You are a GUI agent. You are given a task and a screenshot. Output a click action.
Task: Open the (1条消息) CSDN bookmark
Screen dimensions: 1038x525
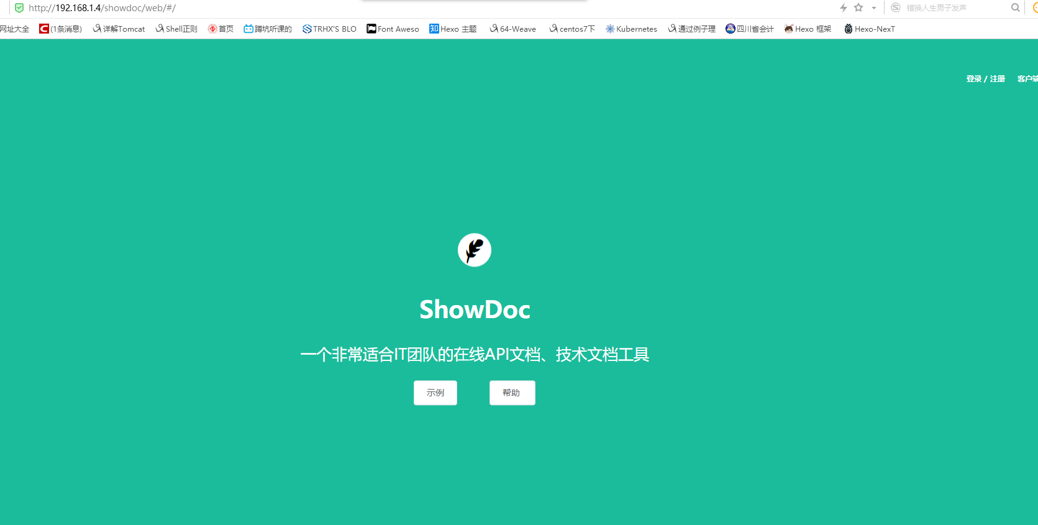tap(61, 29)
